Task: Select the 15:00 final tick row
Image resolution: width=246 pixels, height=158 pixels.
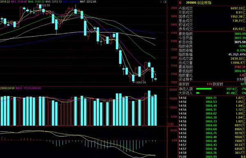Action: (x=212, y=157)
